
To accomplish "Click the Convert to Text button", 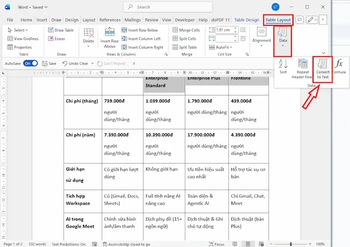I will [x=322, y=68].
